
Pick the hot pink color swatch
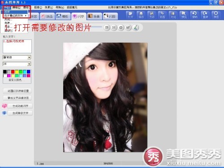29,76
